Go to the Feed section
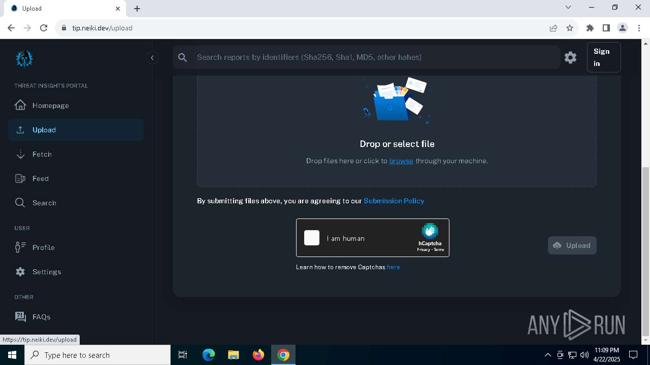Viewport: 650px width, 365px height. click(x=76, y=178)
